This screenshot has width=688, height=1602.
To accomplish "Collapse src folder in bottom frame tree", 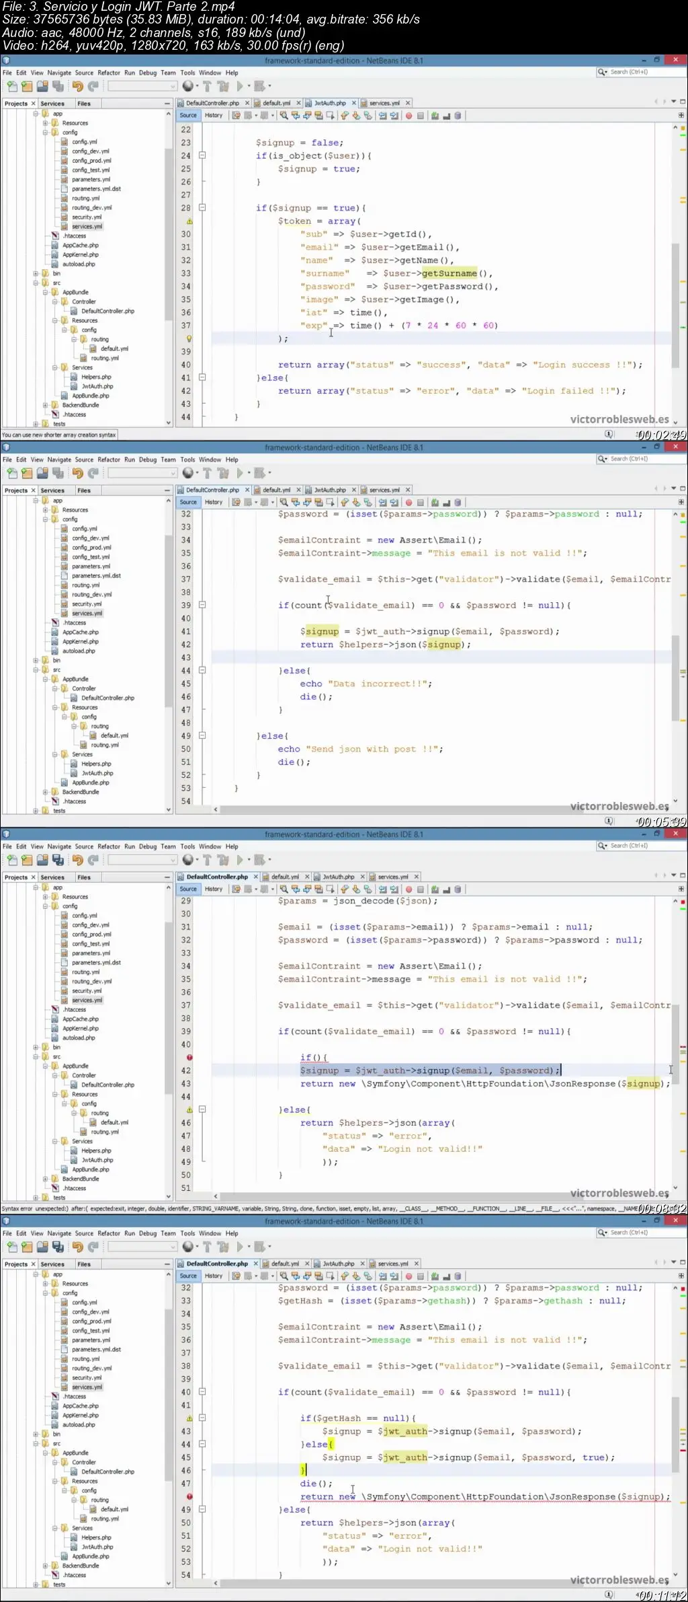I will click(x=36, y=1444).
